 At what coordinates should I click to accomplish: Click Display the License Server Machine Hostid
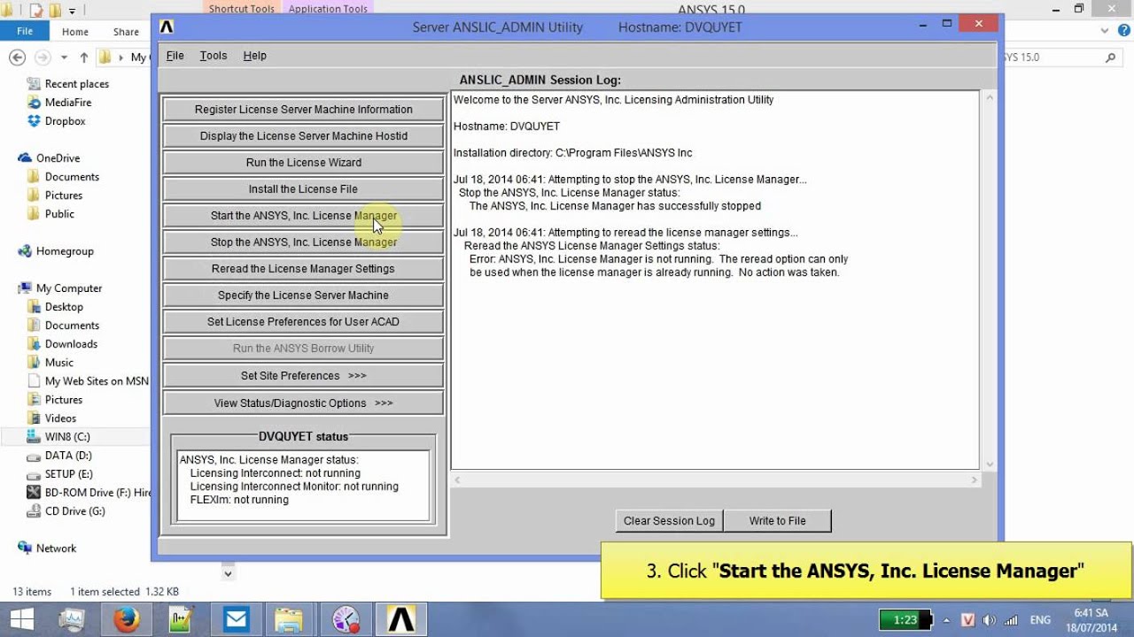point(303,136)
